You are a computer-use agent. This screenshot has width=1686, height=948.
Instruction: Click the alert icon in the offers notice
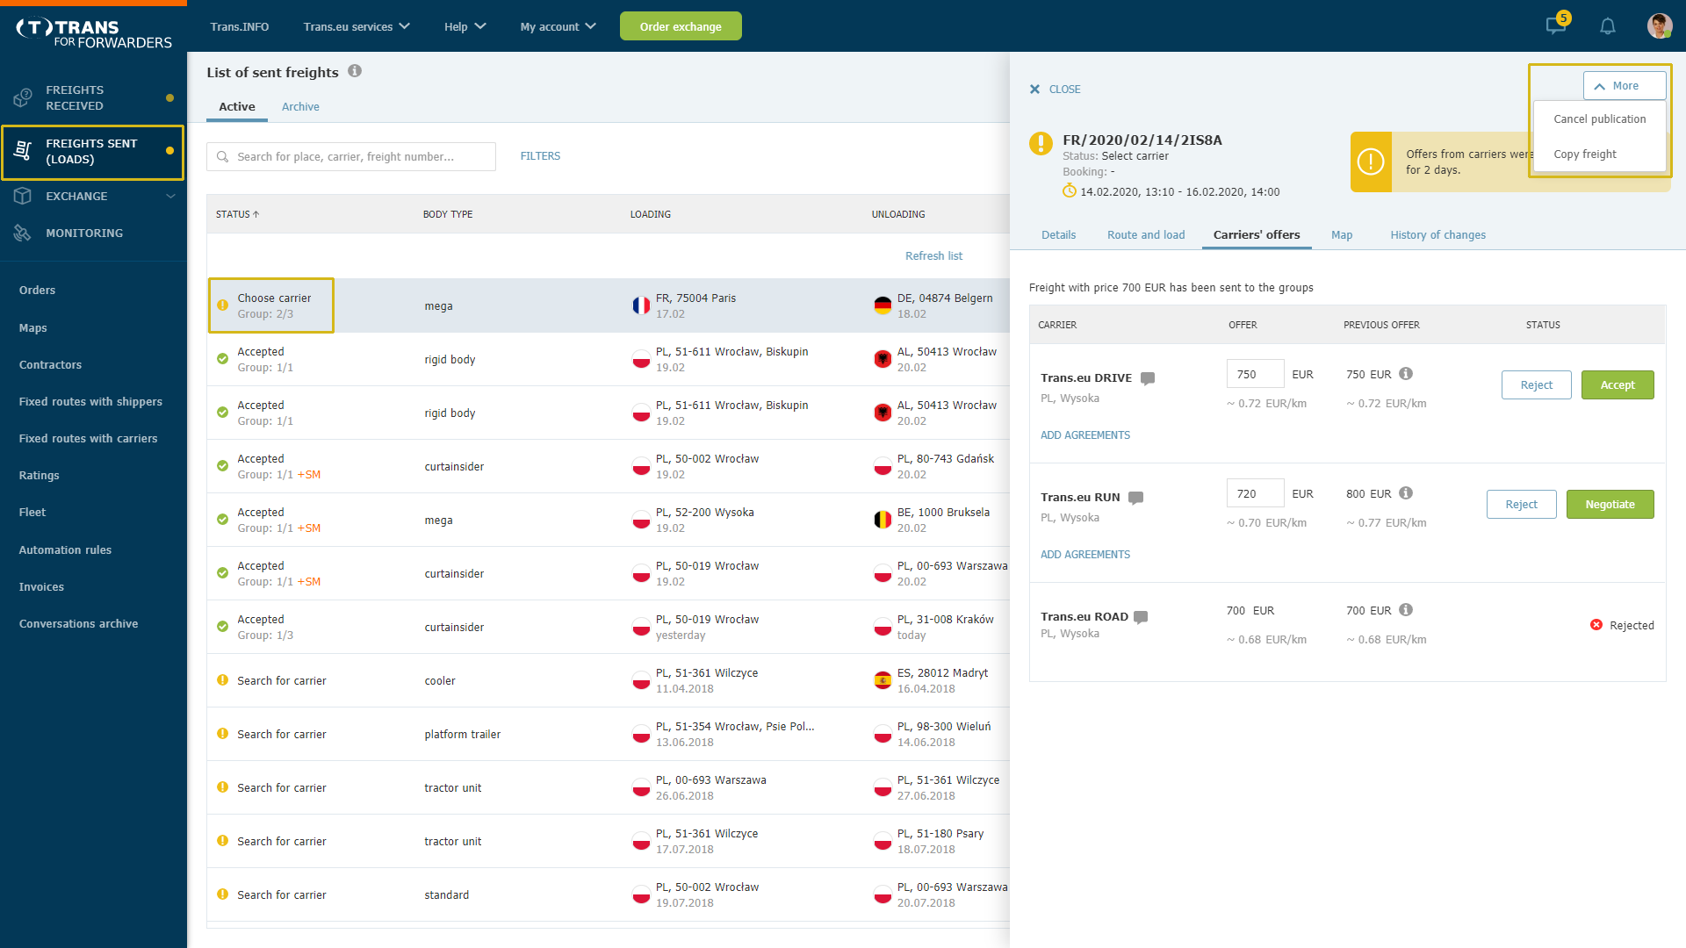coord(1371,162)
